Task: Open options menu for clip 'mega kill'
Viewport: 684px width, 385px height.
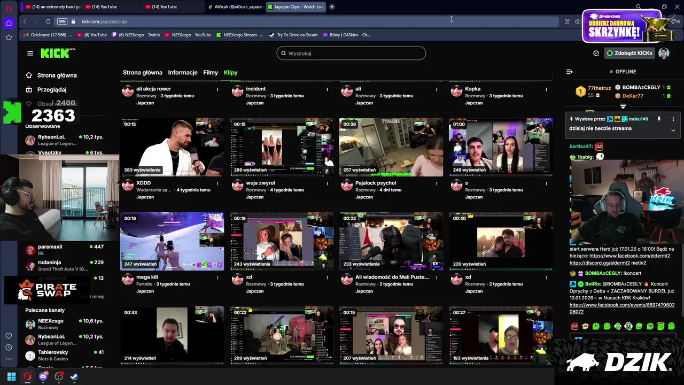Action: (x=217, y=278)
